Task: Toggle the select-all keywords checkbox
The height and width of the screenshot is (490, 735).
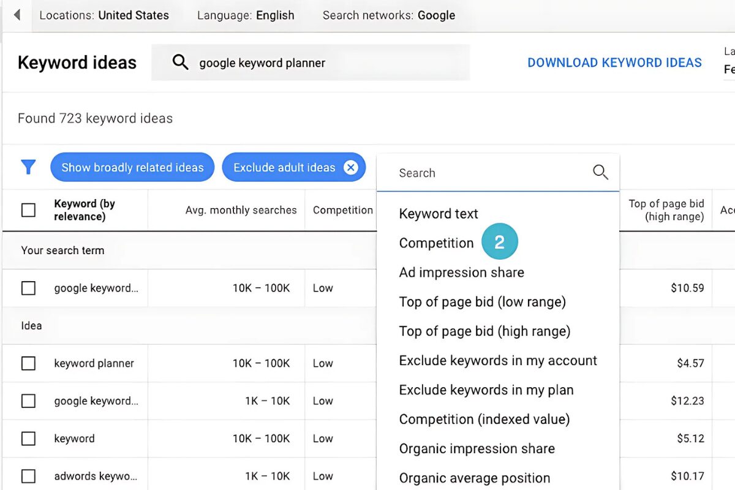Action: click(x=28, y=210)
